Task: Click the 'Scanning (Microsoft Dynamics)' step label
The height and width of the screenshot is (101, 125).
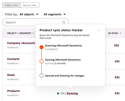Action: click(64, 46)
